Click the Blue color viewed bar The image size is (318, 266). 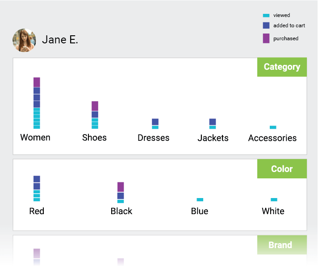pyautogui.click(x=200, y=199)
